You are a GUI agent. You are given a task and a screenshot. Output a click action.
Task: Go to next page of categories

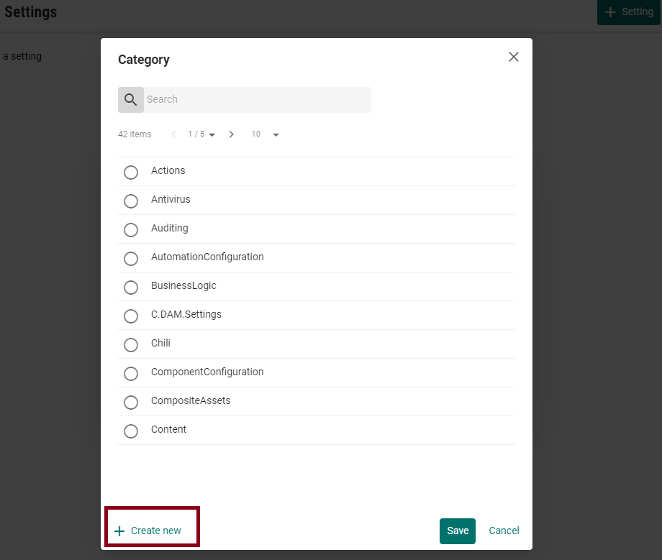231,134
